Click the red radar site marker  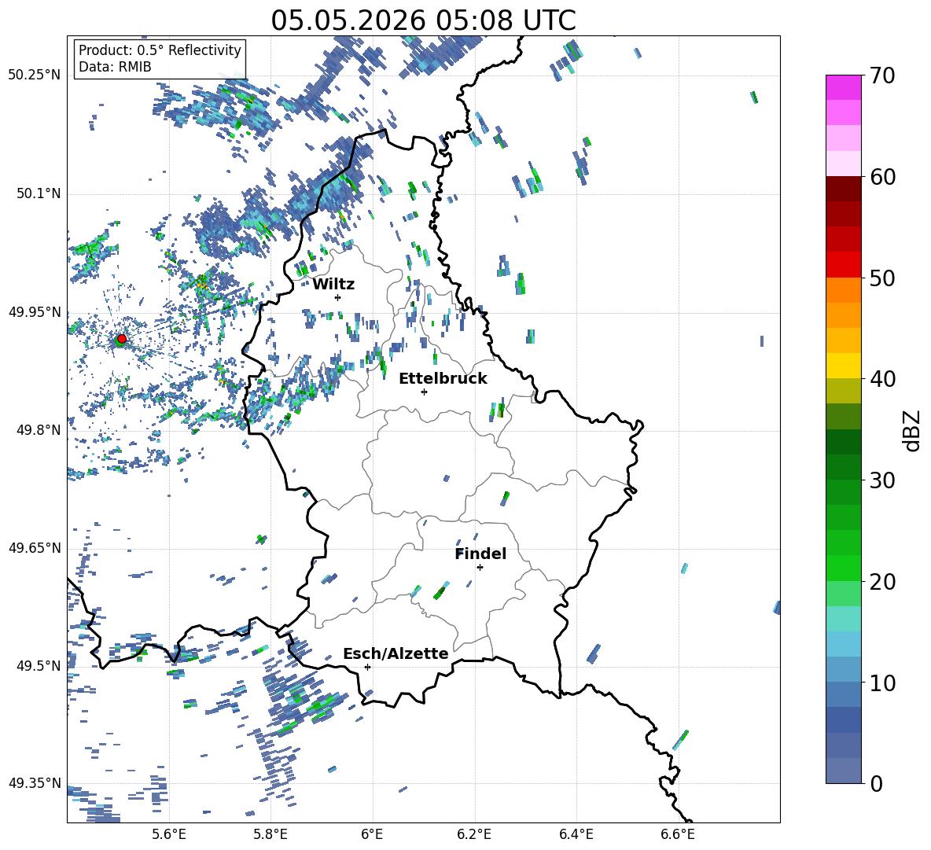(x=122, y=339)
